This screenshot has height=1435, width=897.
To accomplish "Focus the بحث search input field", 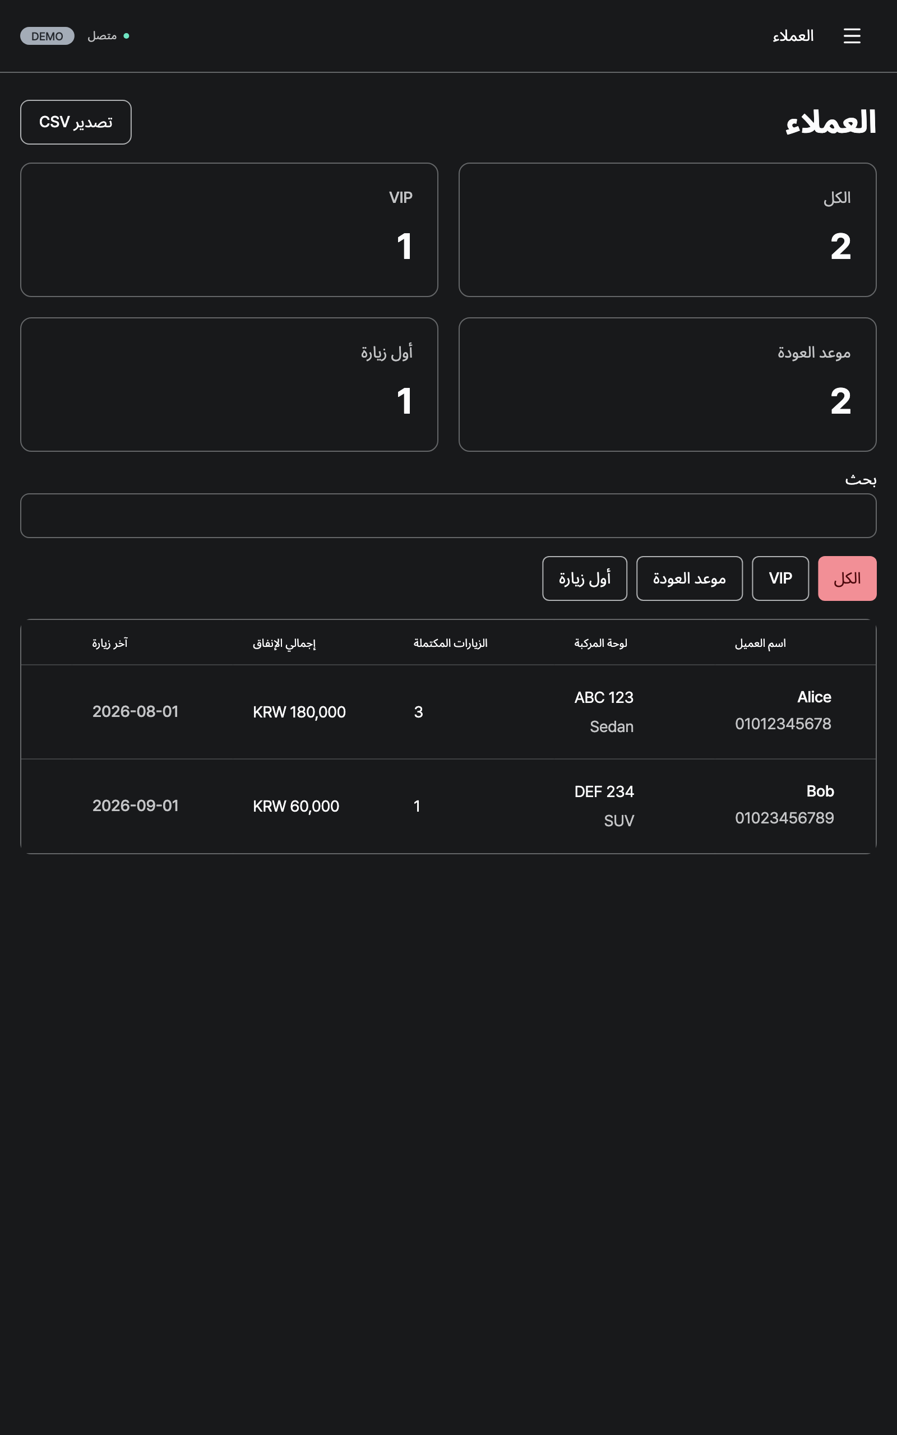I will pyautogui.click(x=449, y=516).
